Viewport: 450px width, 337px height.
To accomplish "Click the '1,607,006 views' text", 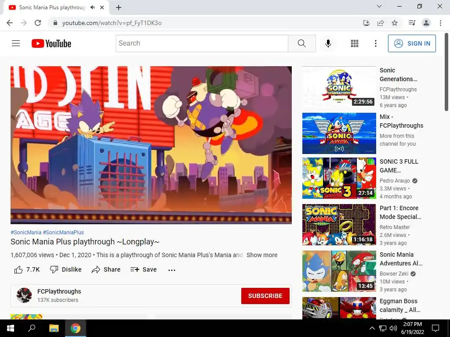I will point(32,255).
